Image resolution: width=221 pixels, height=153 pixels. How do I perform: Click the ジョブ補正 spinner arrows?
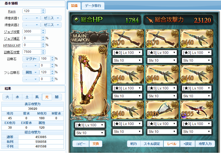pos(43,38)
